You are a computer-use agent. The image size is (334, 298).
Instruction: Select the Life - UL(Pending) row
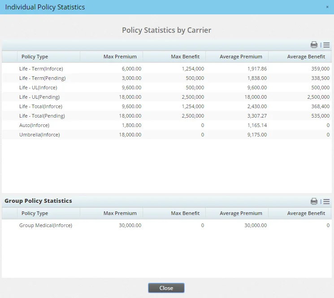167,97
